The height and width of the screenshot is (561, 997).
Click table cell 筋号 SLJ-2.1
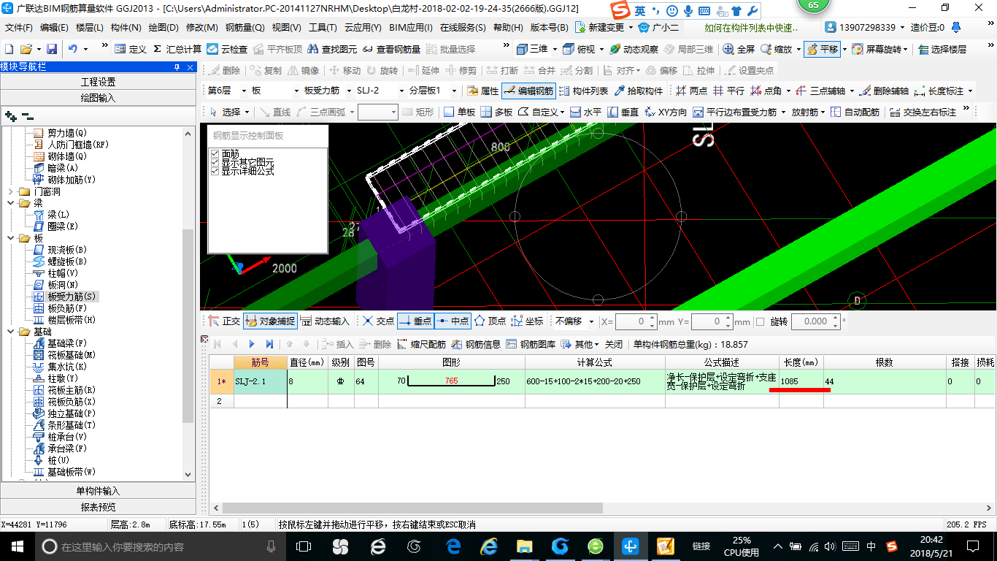(x=260, y=381)
